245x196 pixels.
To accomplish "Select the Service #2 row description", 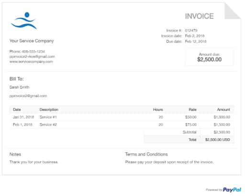I will [x=48, y=125].
